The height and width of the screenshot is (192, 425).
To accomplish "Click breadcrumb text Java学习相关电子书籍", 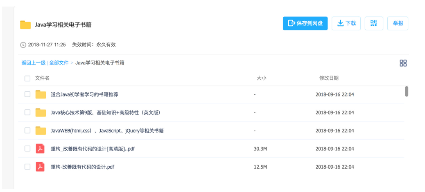I will (x=100, y=63).
